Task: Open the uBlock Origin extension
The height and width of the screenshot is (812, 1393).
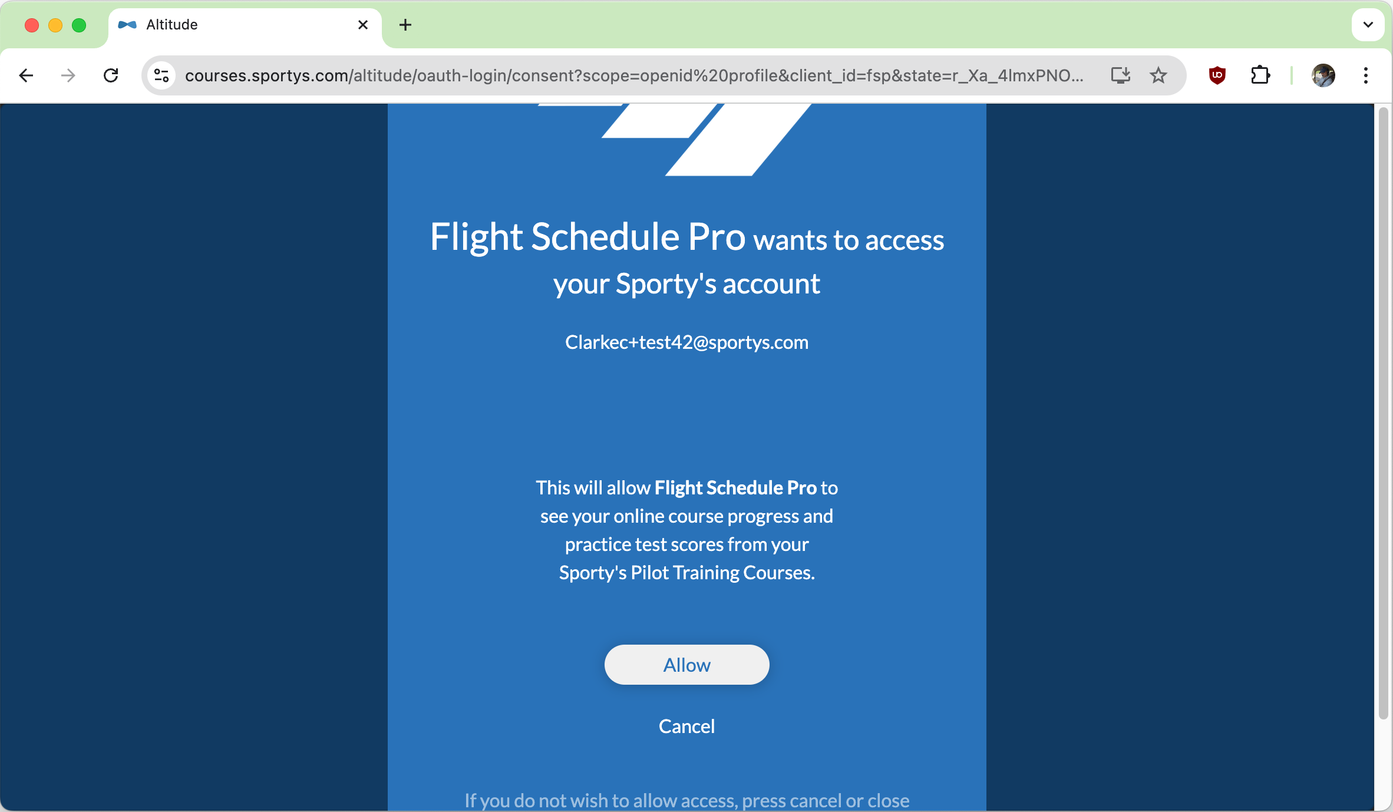Action: click(1217, 75)
